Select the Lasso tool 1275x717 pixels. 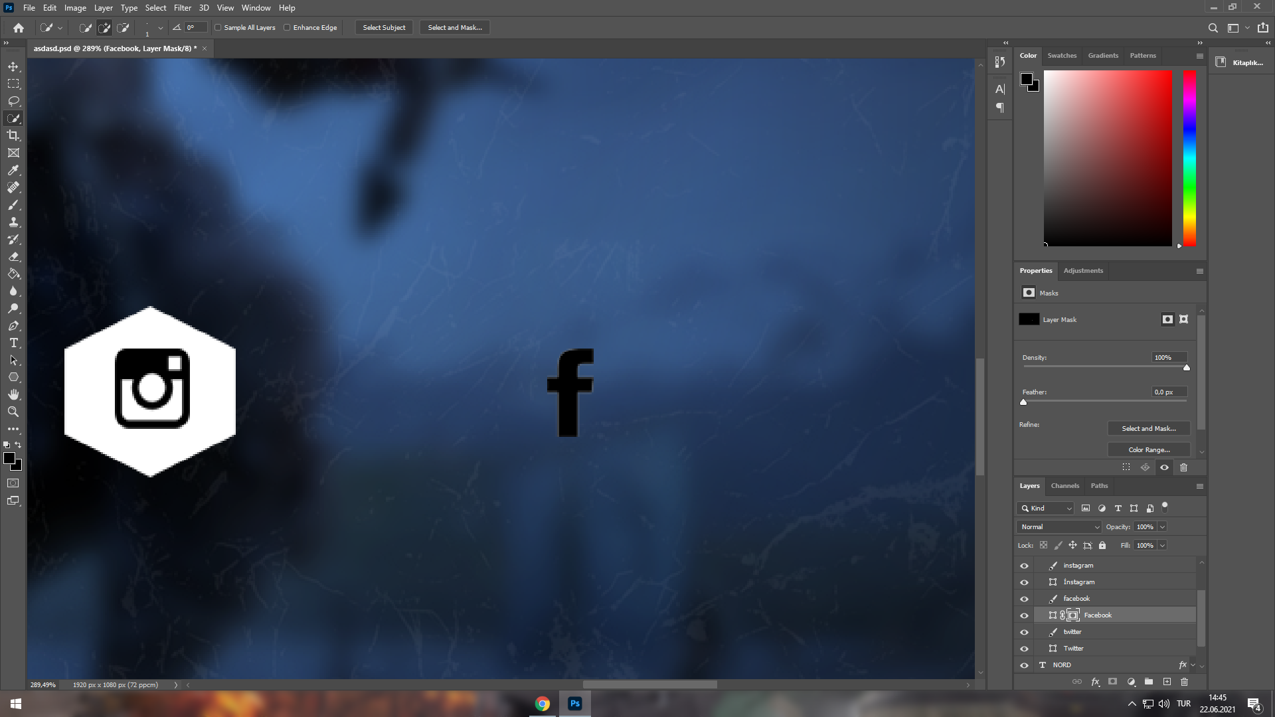[13, 101]
